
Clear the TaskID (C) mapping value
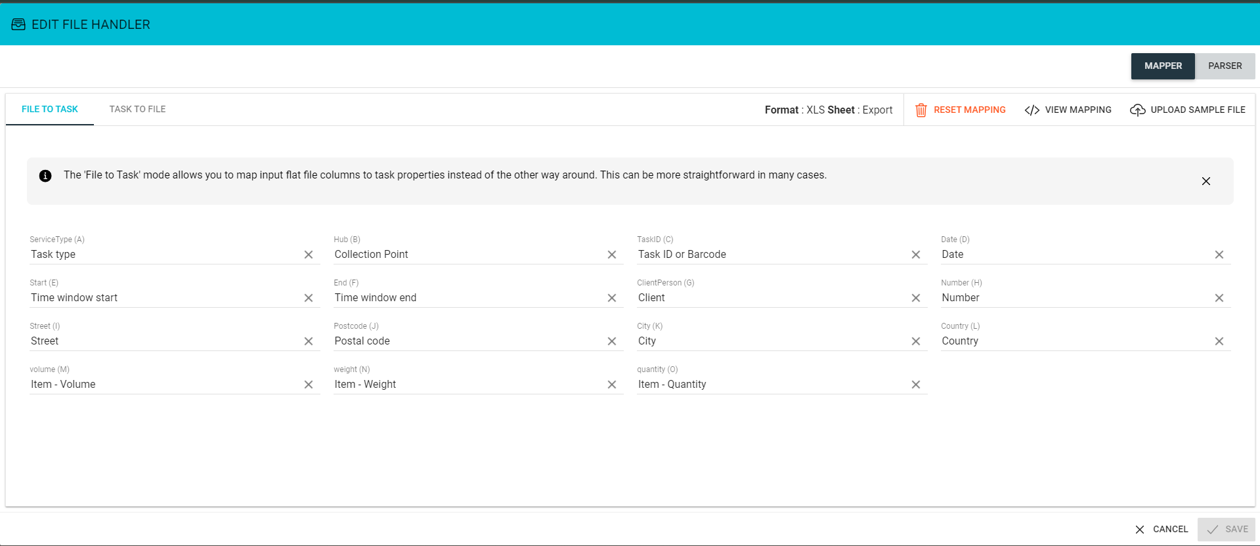tap(916, 255)
